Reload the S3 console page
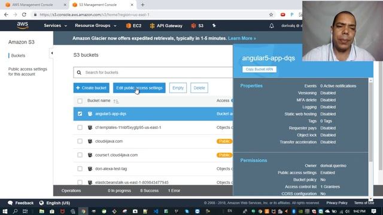Screen dimensions: 383x215 pos(24,14)
